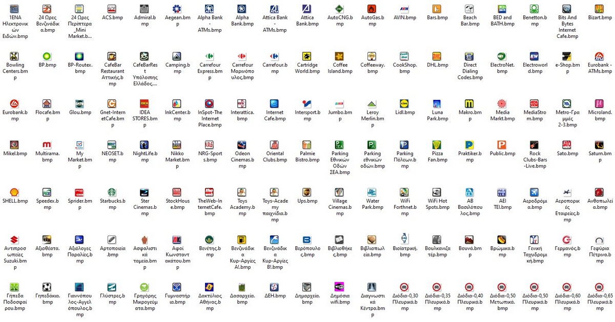
Task: Select the WiFi Hot Spots.bmp icon
Action: tap(437, 192)
